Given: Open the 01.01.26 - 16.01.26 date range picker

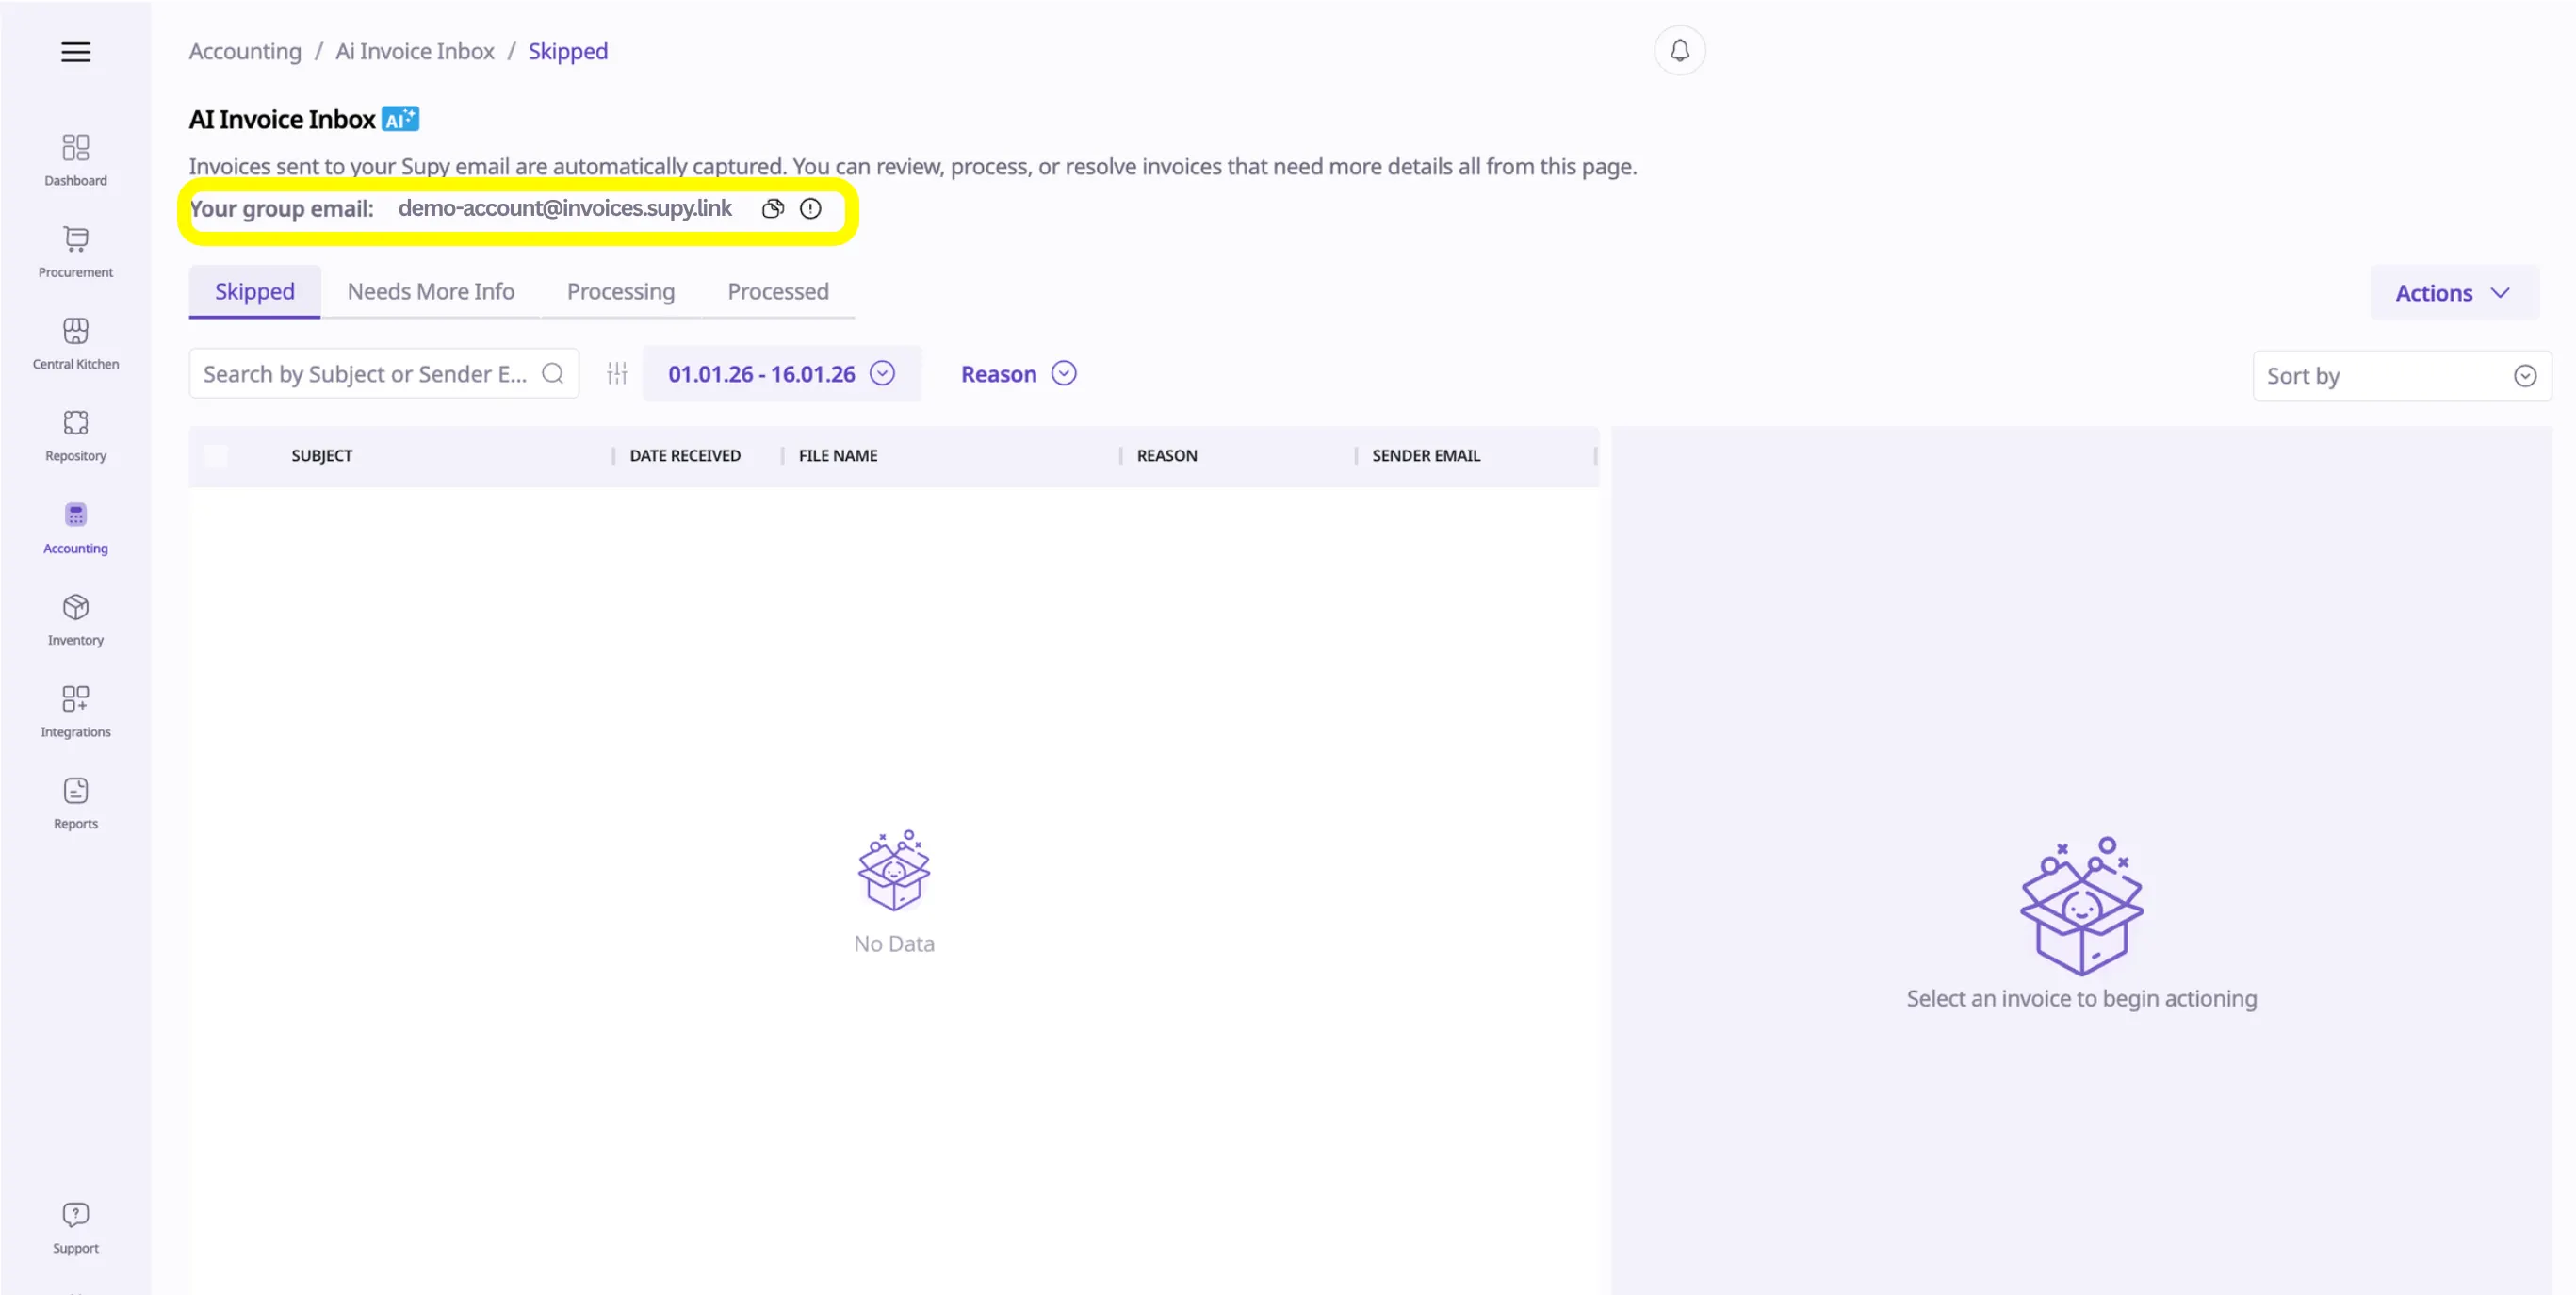Looking at the screenshot, I should (780, 374).
